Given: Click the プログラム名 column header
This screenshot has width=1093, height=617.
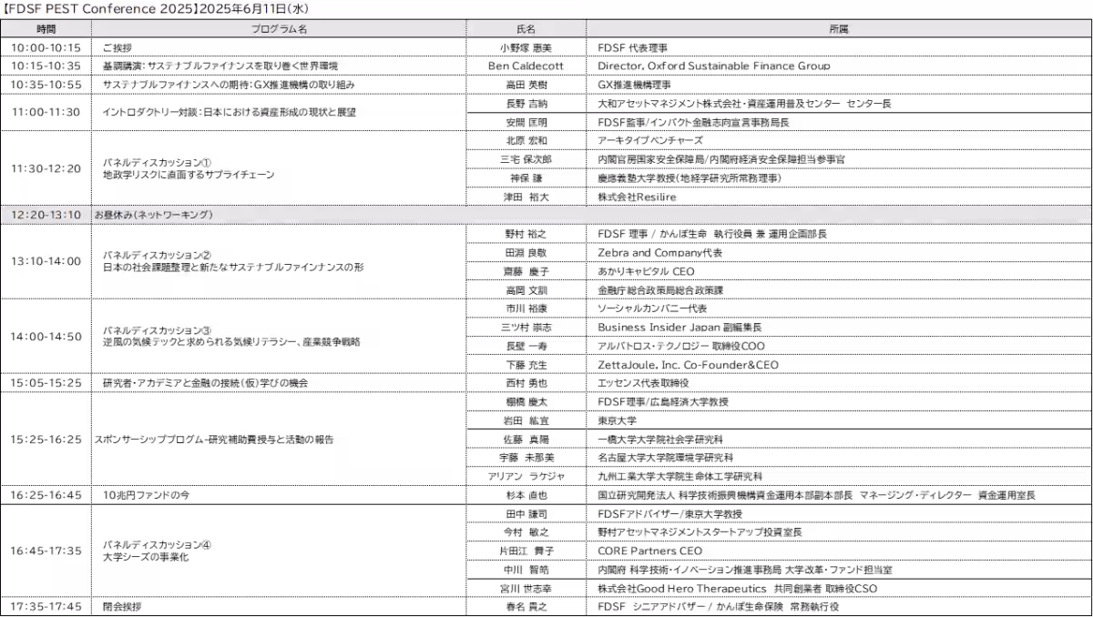Looking at the screenshot, I should pyautogui.click(x=279, y=29).
